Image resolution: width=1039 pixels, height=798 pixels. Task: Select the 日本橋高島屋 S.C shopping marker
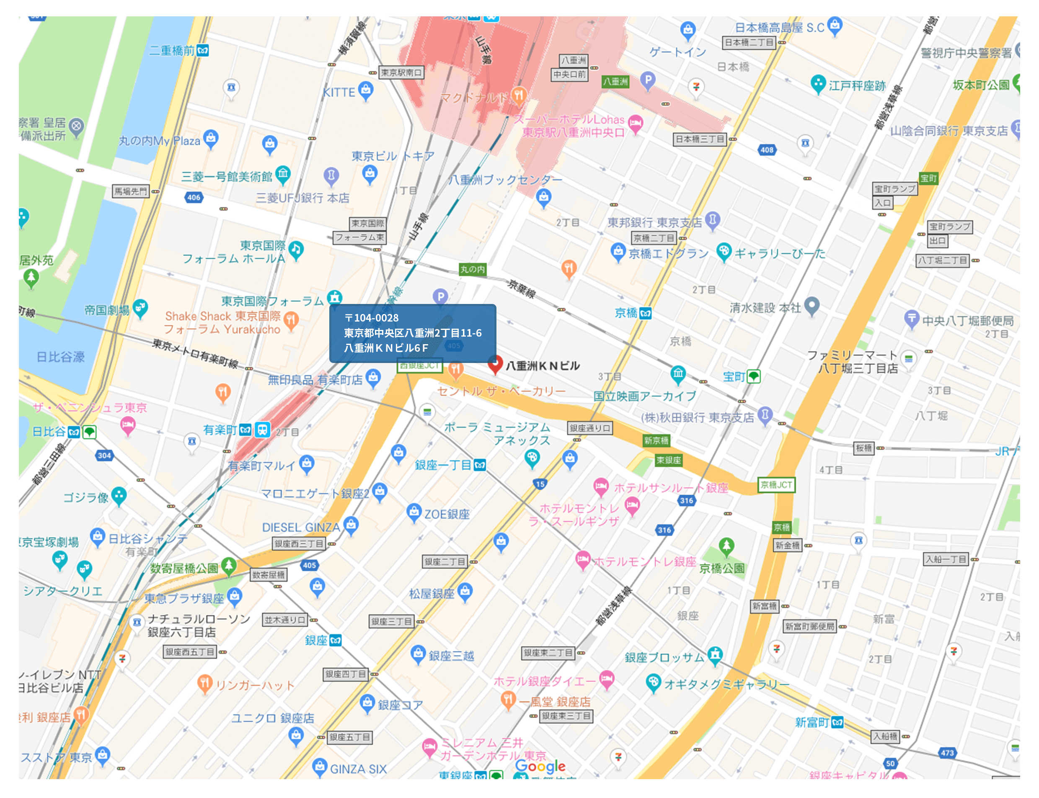835,26
